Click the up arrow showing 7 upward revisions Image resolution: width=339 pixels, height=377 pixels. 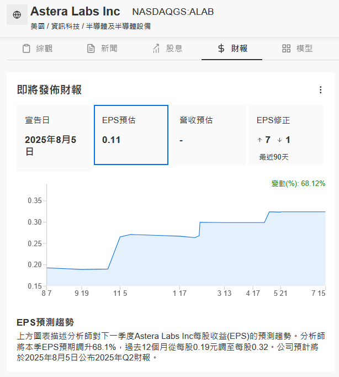259,140
